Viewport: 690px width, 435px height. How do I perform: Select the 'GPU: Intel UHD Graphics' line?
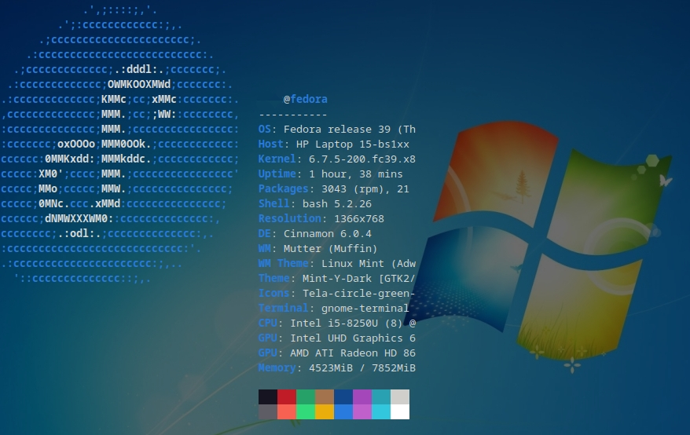point(337,338)
